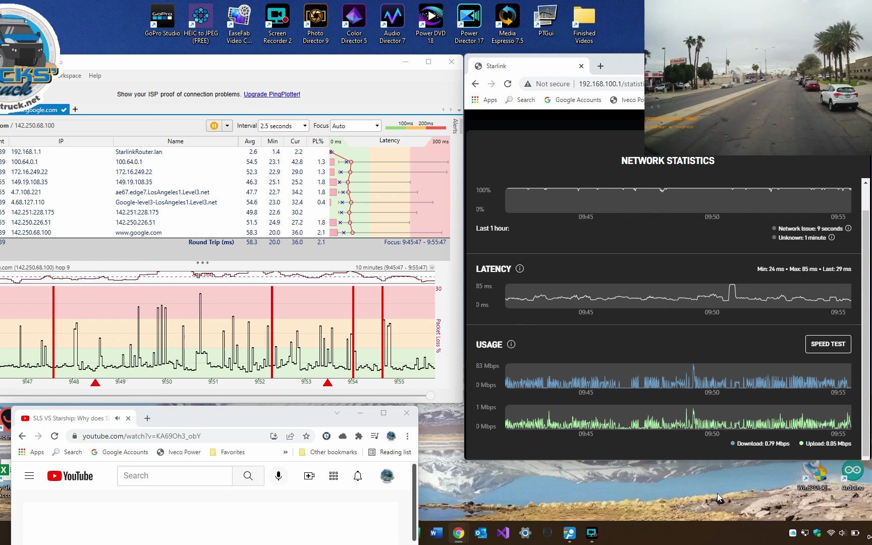This screenshot has width=872, height=545.
Task: Open the Alerts side panel in PingPlotter
Action: pos(455,126)
